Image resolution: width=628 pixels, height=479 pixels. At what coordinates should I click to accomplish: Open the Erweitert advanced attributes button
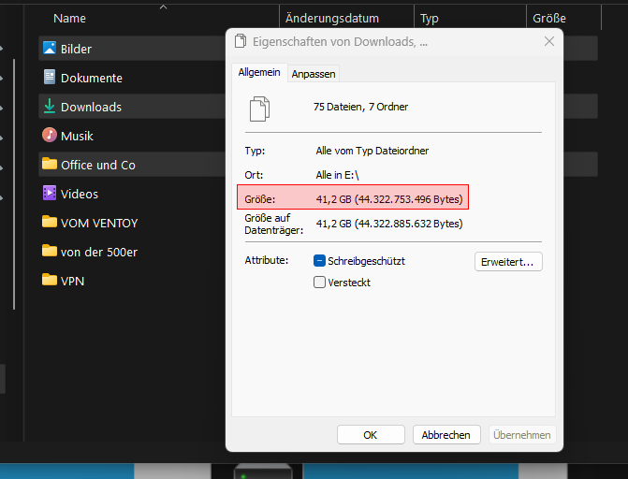tap(508, 262)
